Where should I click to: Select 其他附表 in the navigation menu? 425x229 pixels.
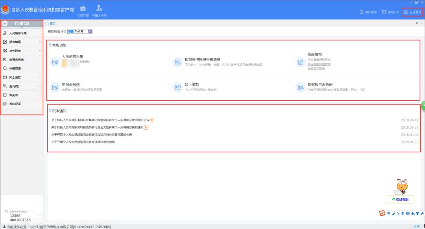tap(5, 51)
